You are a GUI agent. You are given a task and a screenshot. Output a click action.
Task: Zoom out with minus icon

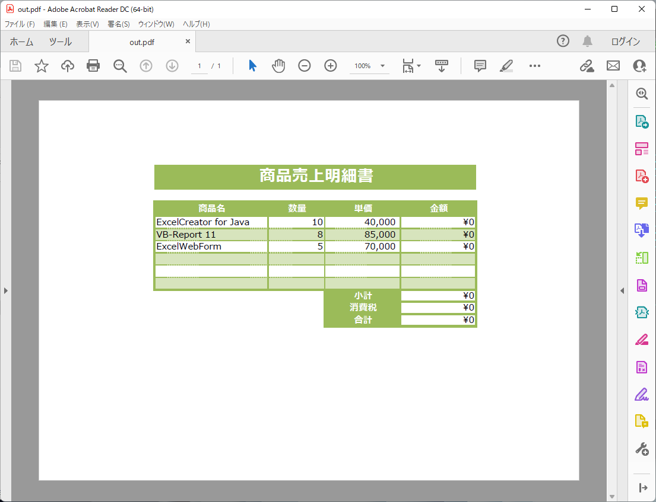point(305,66)
